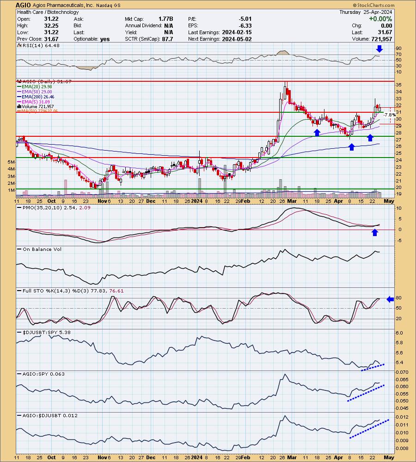Image resolution: width=416 pixels, height=462 pixels.
Task: Click the AGIO ticker symbol in the header
Action: coord(22,5)
